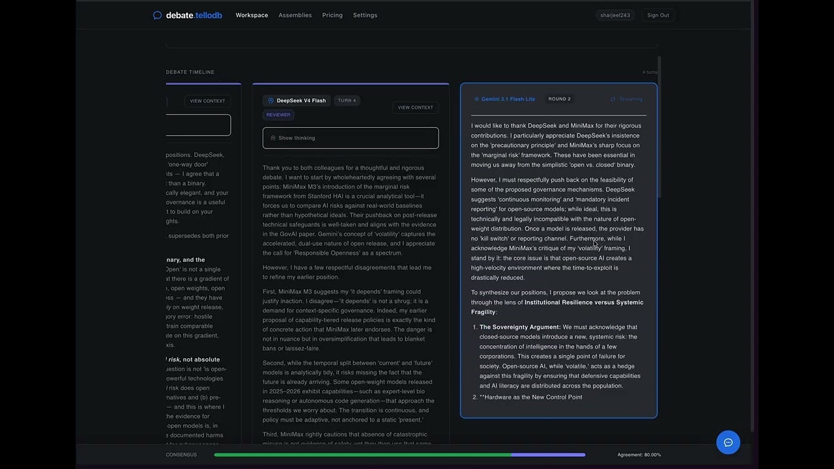Click the REVIEWER role tag
Viewport: 834px width, 469px height.
click(x=278, y=115)
